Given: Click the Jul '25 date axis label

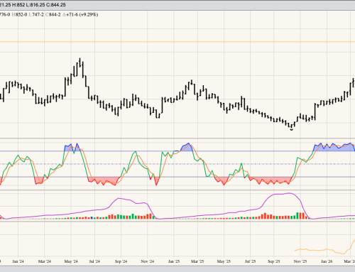Looking at the screenshot, I should coord(250,261).
